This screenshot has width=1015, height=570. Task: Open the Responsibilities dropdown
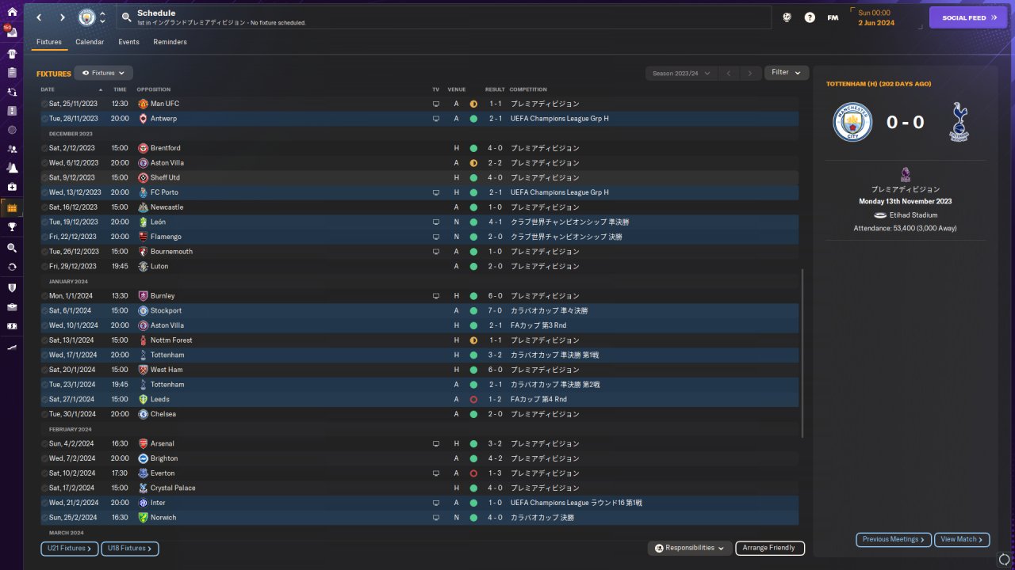[x=689, y=548]
